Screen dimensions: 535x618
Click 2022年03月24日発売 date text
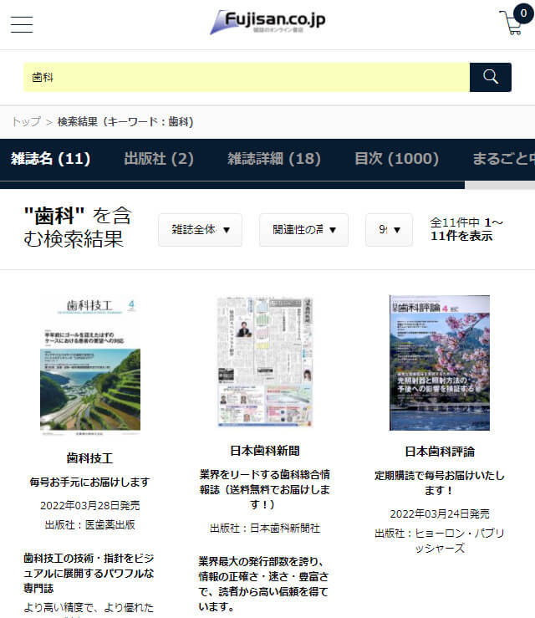pyautogui.click(x=440, y=514)
